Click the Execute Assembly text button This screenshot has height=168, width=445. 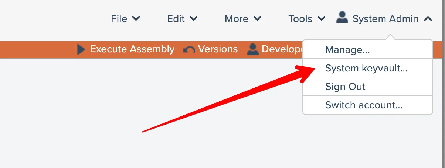coord(132,49)
